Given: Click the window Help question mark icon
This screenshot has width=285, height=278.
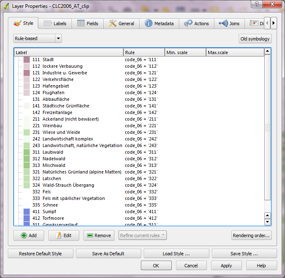Looking at the screenshot, I should [257, 4].
